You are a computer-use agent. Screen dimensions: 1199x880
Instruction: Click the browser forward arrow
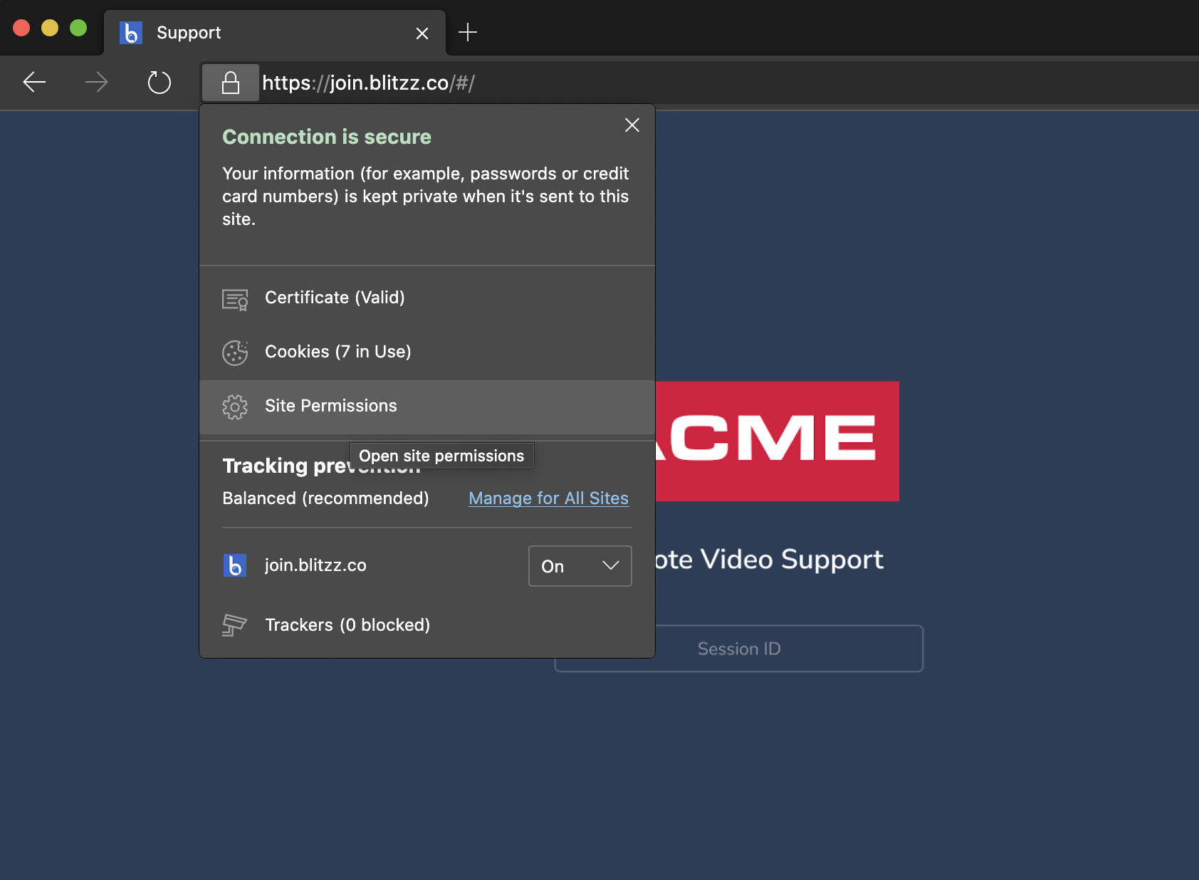click(96, 83)
